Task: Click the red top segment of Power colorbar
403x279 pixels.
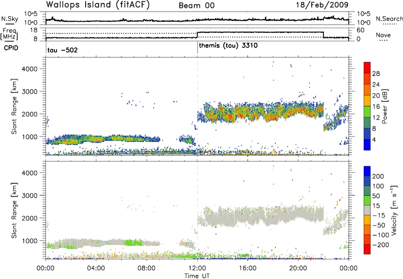Action: [367, 67]
